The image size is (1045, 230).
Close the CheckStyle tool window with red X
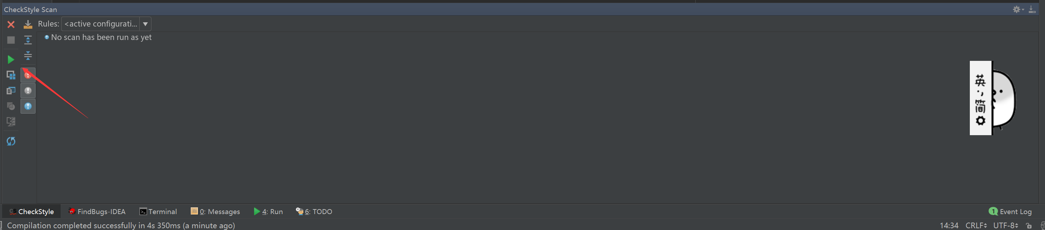(11, 25)
